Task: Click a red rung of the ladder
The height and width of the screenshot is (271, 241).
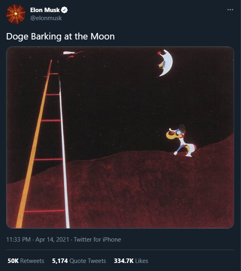Action: tap(51, 120)
